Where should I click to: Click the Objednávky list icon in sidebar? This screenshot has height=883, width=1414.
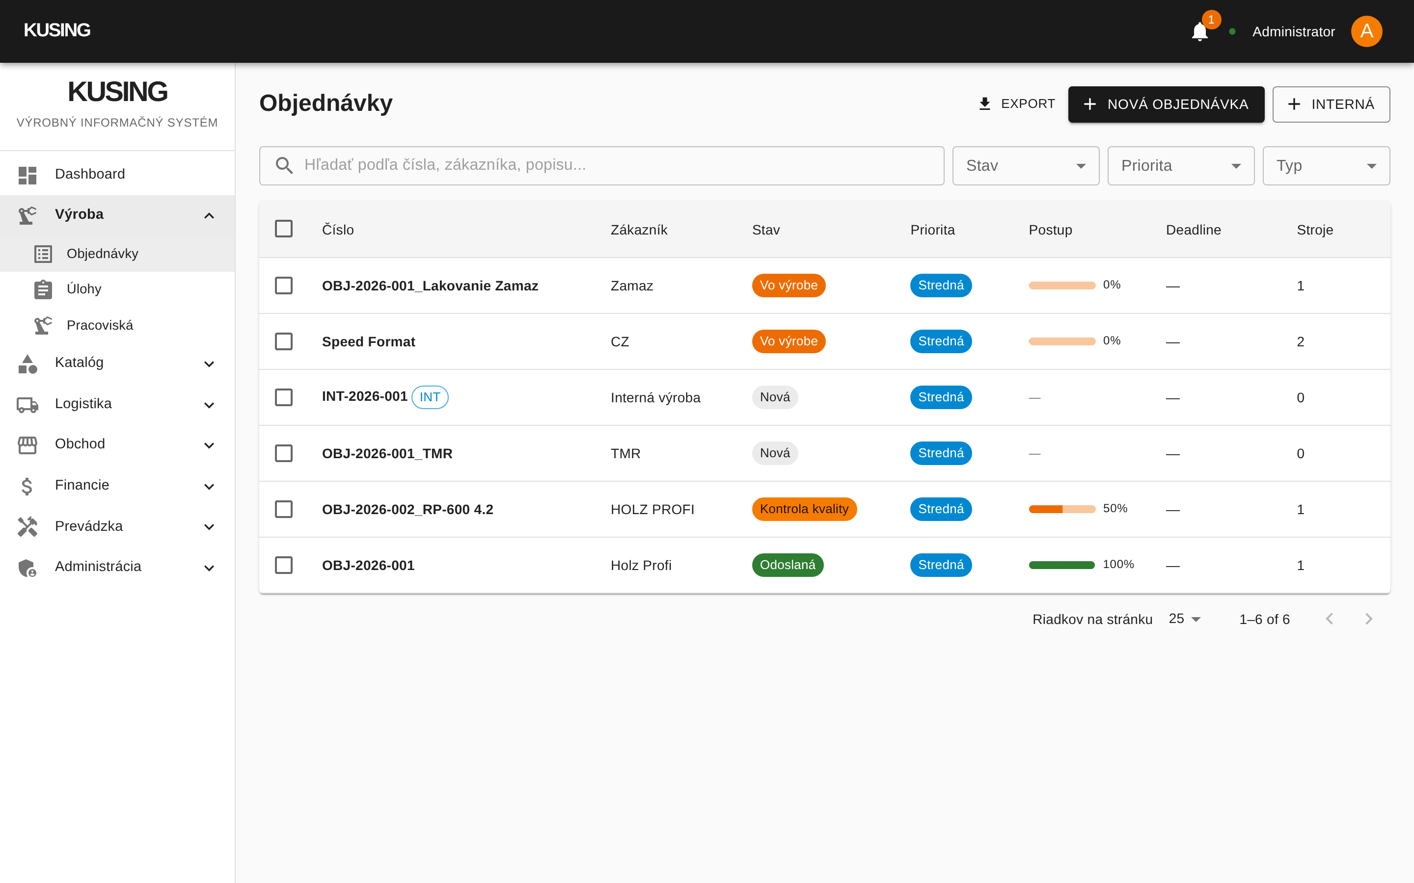click(43, 254)
